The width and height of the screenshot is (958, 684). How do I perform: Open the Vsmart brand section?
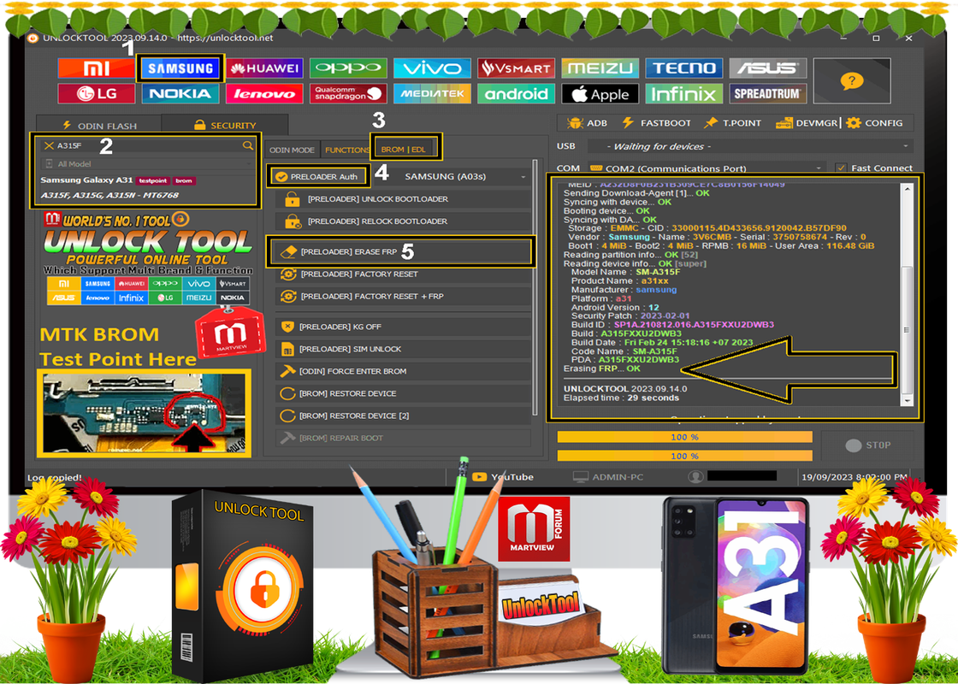[x=517, y=68]
